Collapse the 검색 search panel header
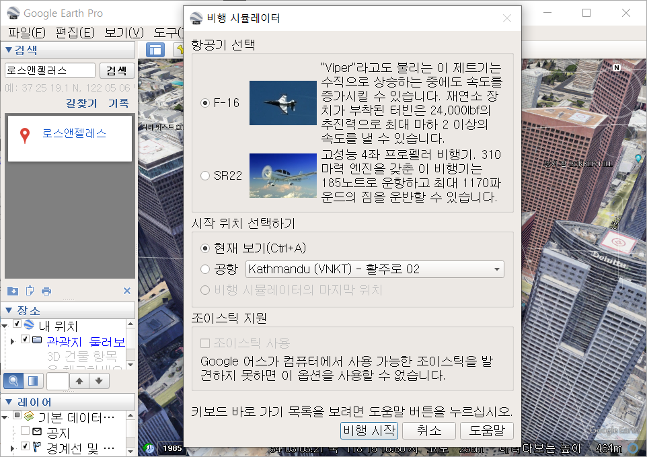Image resolution: width=647 pixels, height=457 pixels. (68, 50)
